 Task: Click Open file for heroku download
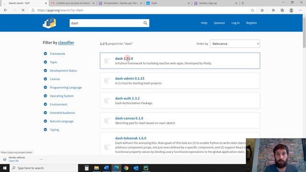pos(14,161)
